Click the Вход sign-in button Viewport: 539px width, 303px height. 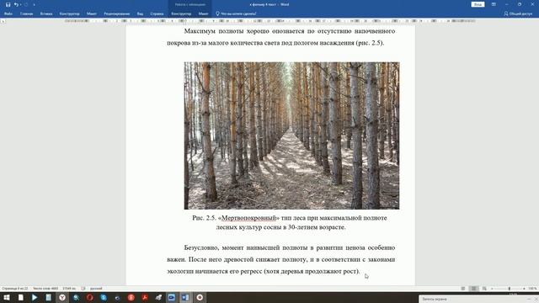pos(478,4)
